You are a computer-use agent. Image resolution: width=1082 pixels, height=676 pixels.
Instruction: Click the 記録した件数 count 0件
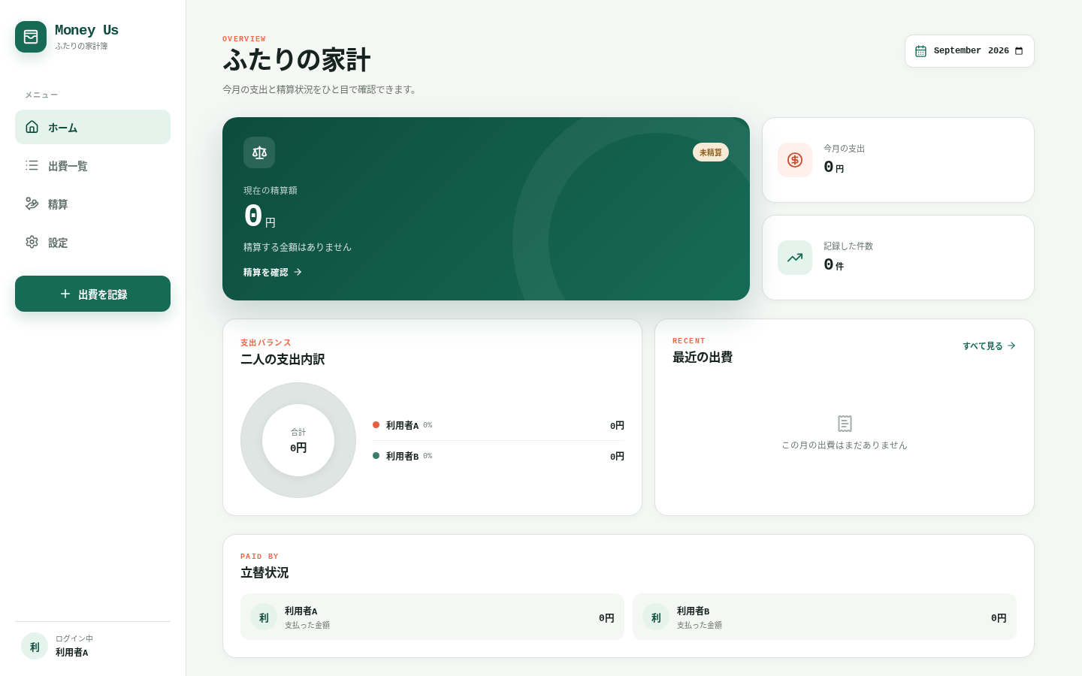point(834,265)
